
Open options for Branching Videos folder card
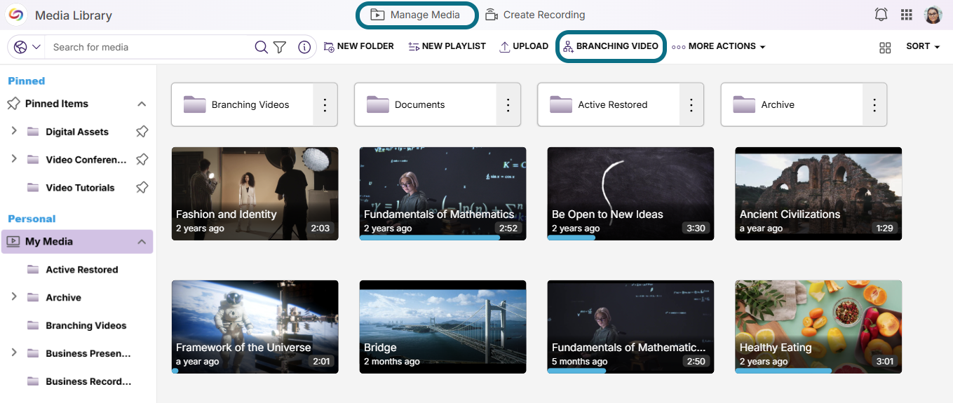[325, 104]
